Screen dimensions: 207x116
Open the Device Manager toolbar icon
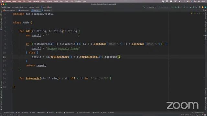pos(193,7)
